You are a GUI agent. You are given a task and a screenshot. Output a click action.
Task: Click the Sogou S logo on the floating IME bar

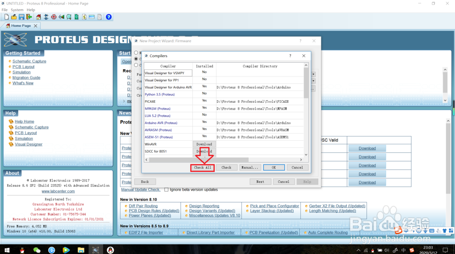[398, 231]
